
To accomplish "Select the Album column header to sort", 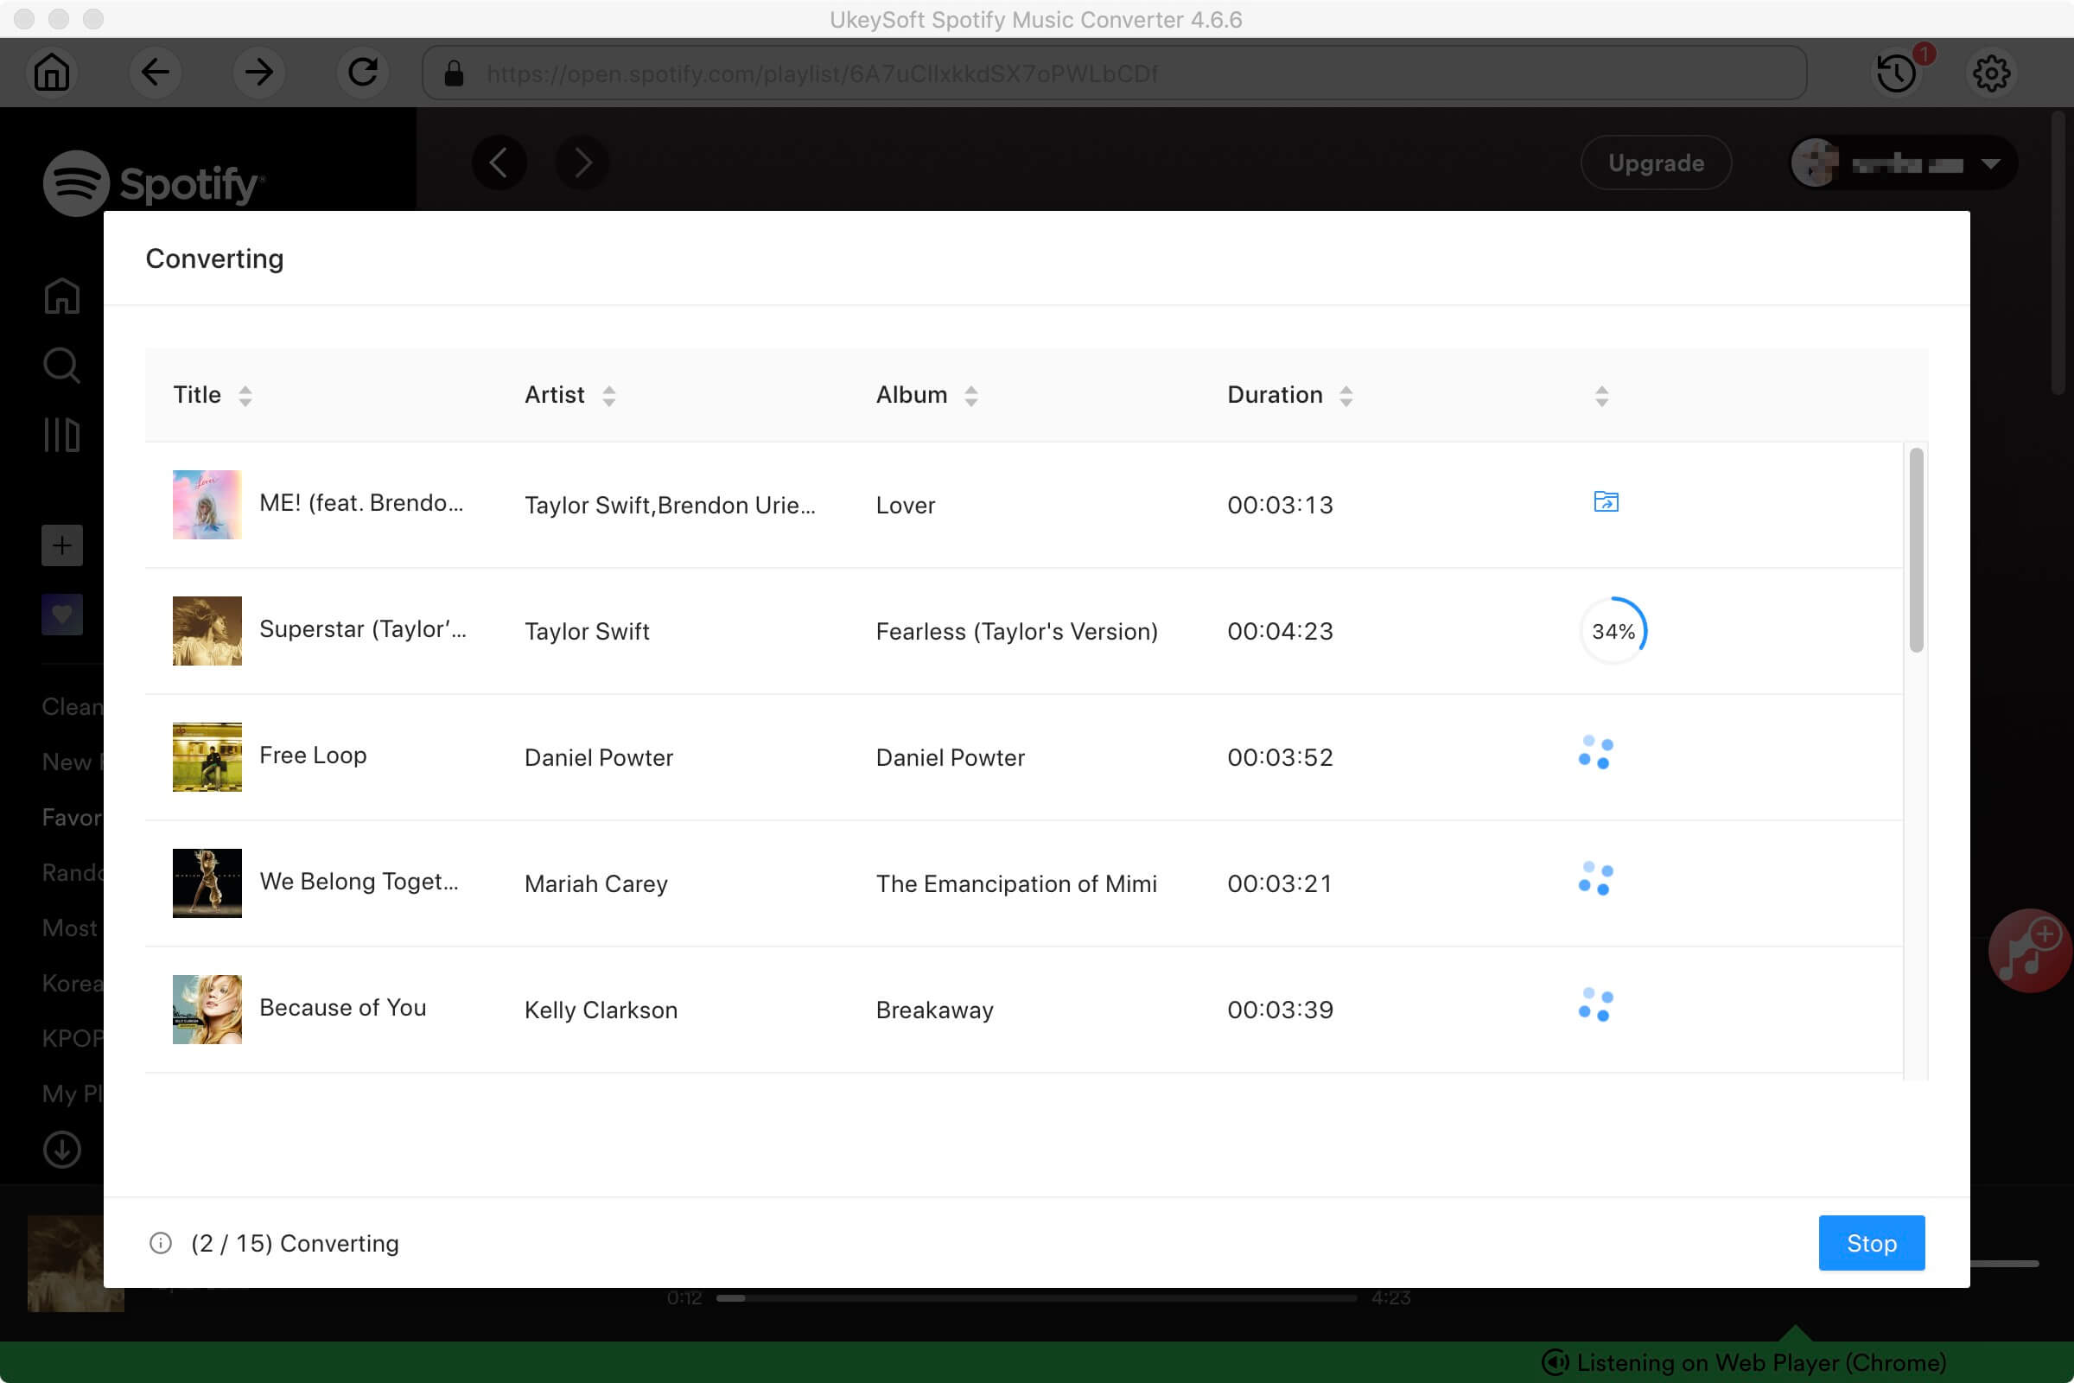I will [925, 395].
